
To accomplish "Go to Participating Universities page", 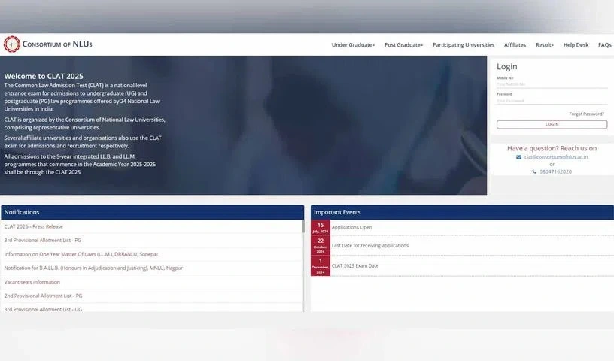I will pyautogui.click(x=464, y=45).
